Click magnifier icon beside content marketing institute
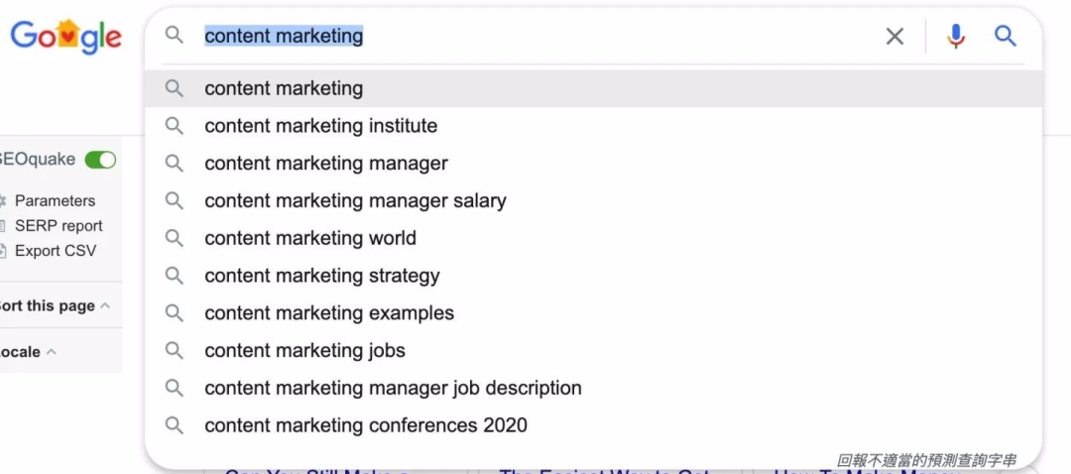1071x474 pixels. 175,126
